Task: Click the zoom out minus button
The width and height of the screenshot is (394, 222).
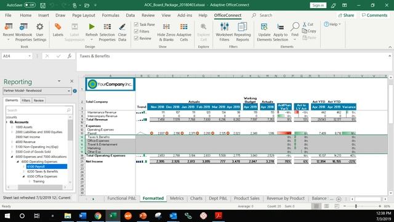Action: (x=345, y=206)
